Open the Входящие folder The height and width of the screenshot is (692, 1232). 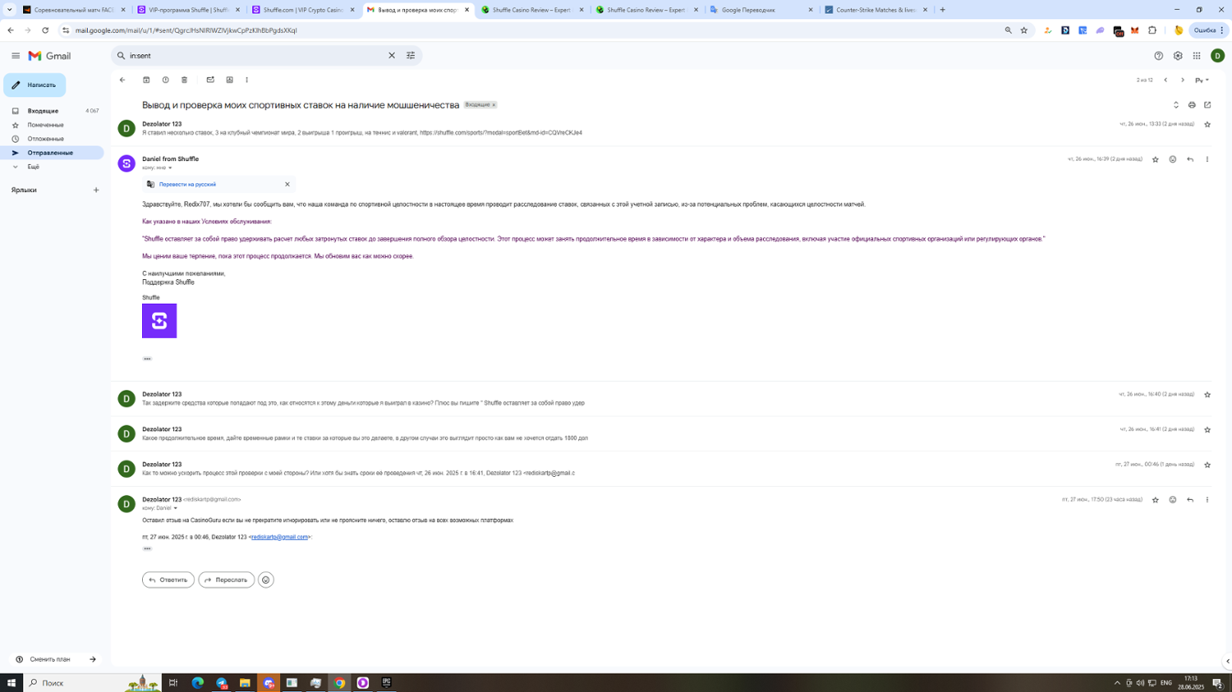point(43,111)
